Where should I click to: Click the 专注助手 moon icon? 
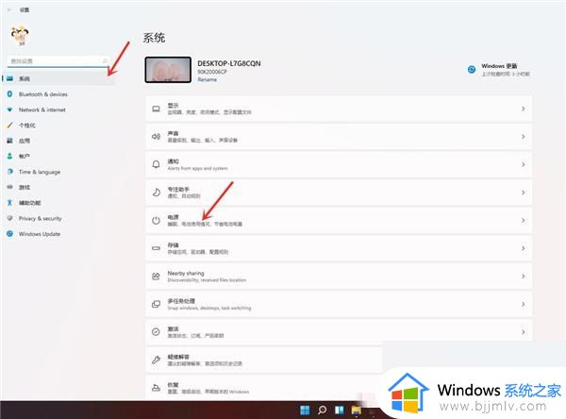point(156,193)
